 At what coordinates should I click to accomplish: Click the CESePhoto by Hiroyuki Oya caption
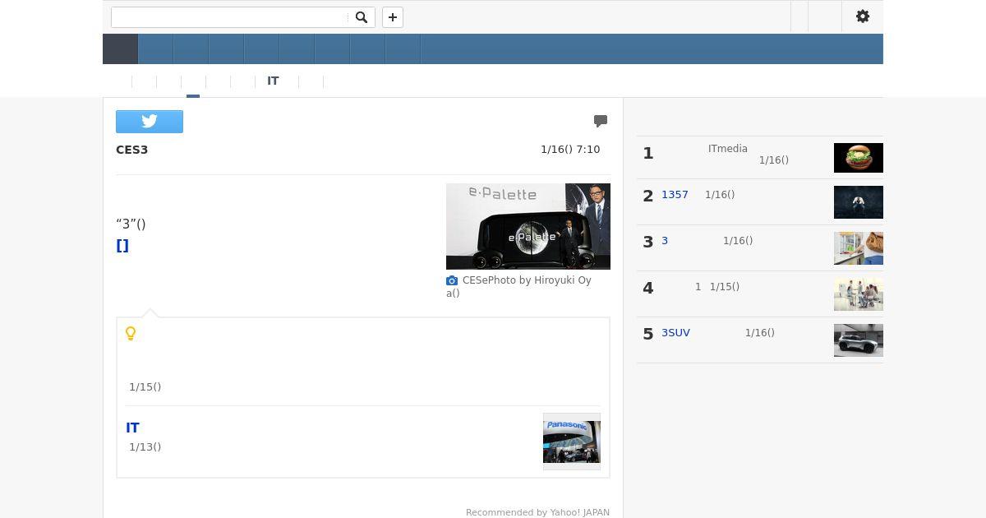pos(518,286)
